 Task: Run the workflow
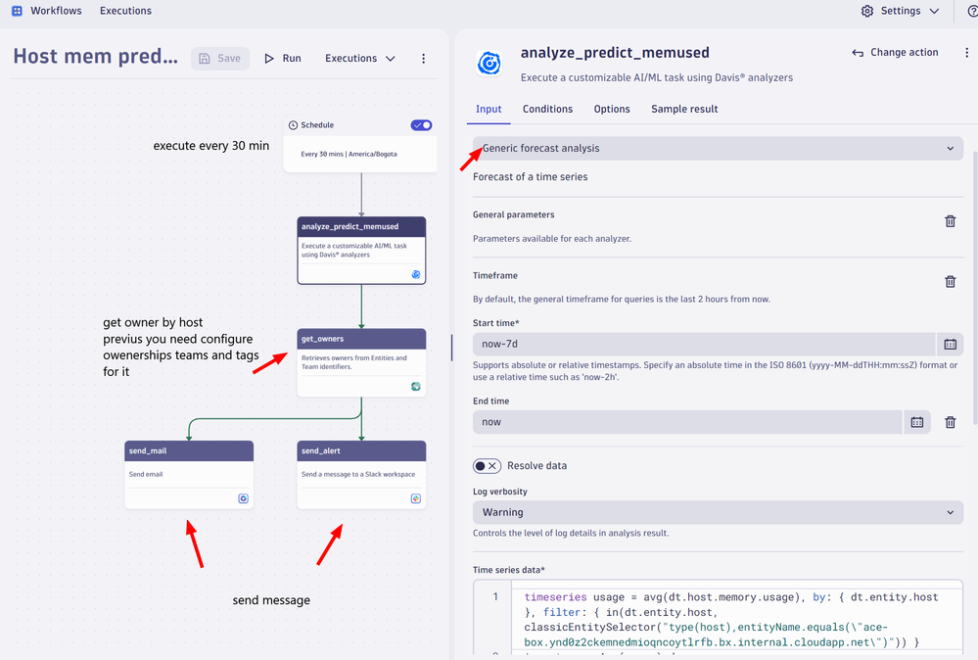point(282,59)
